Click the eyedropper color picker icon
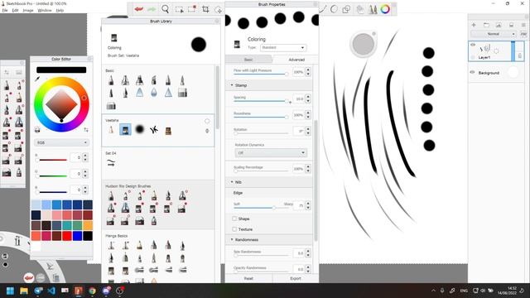Viewport: 530px width, 298px height. click(37, 79)
